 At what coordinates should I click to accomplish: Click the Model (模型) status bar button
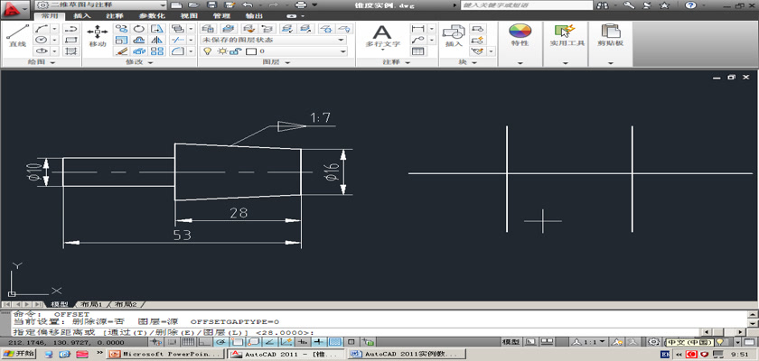click(x=511, y=342)
